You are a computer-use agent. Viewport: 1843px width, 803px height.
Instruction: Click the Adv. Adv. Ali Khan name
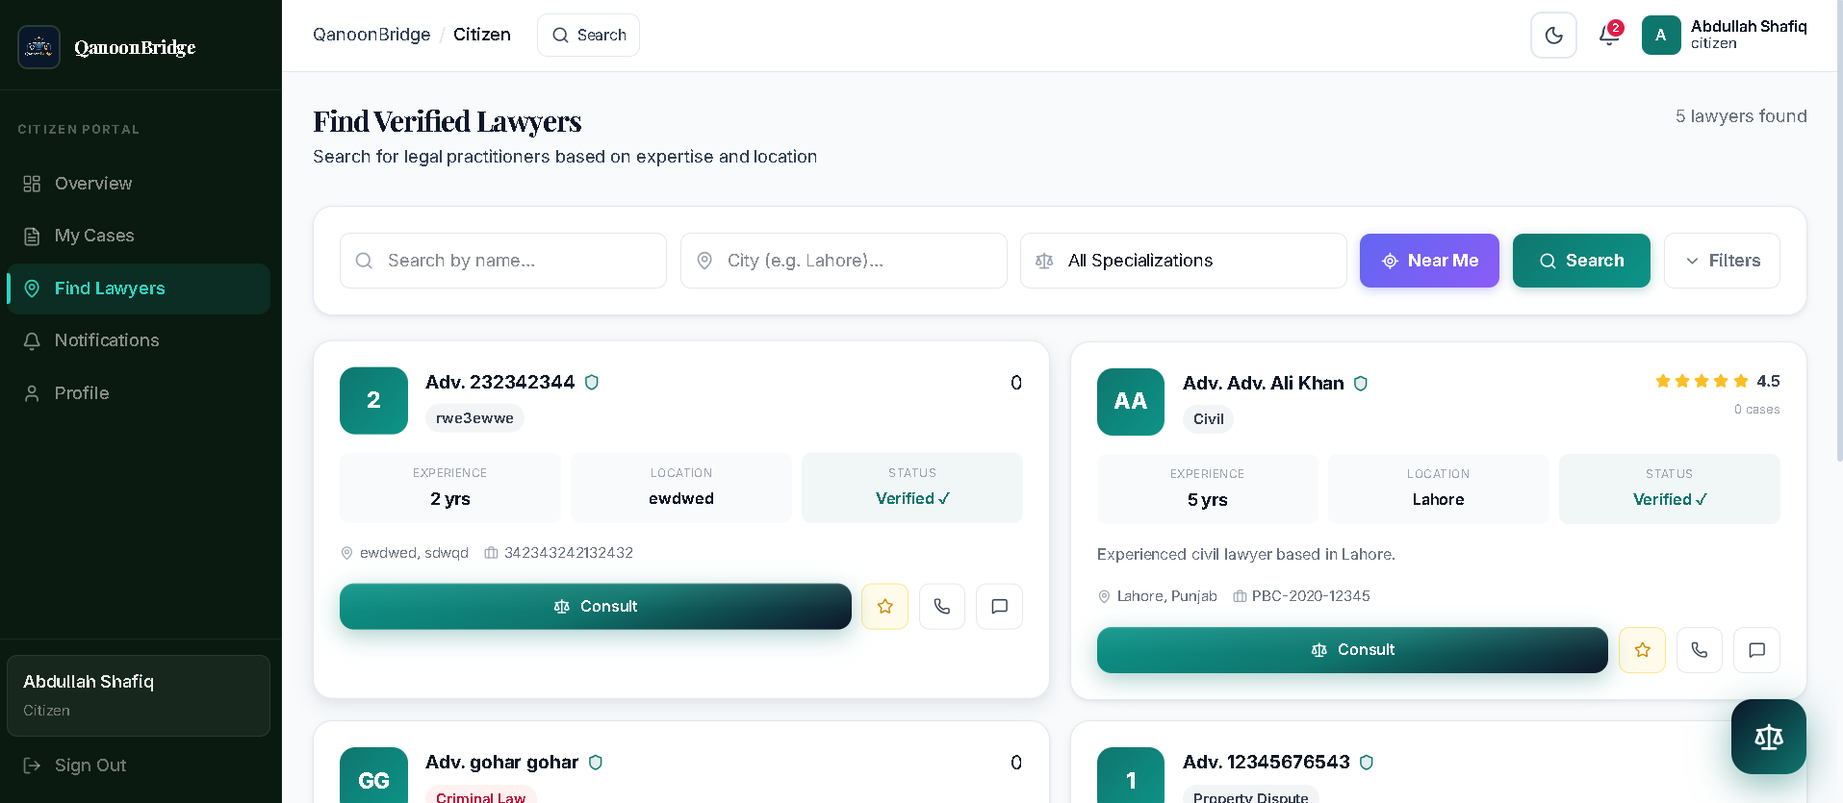pos(1264,384)
